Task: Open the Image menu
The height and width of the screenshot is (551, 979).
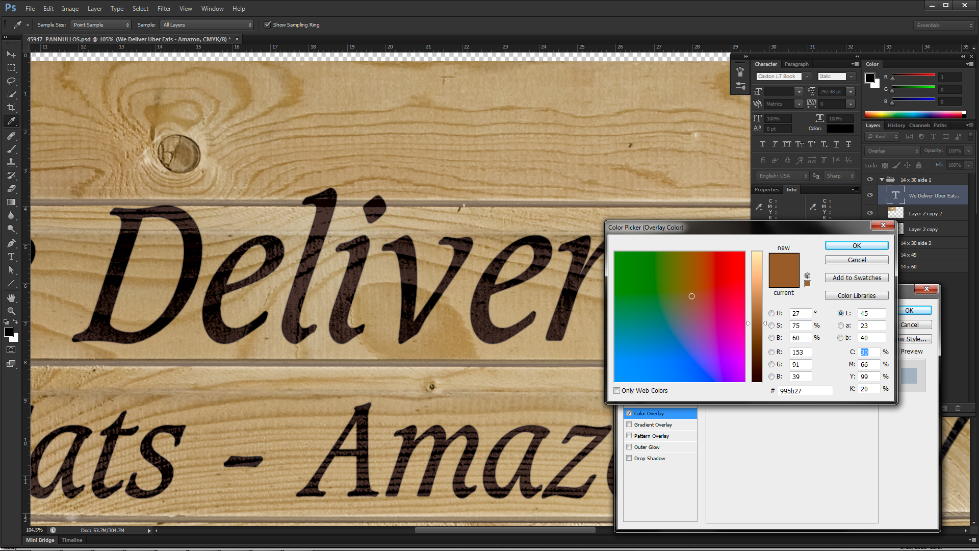Action: (70, 9)
